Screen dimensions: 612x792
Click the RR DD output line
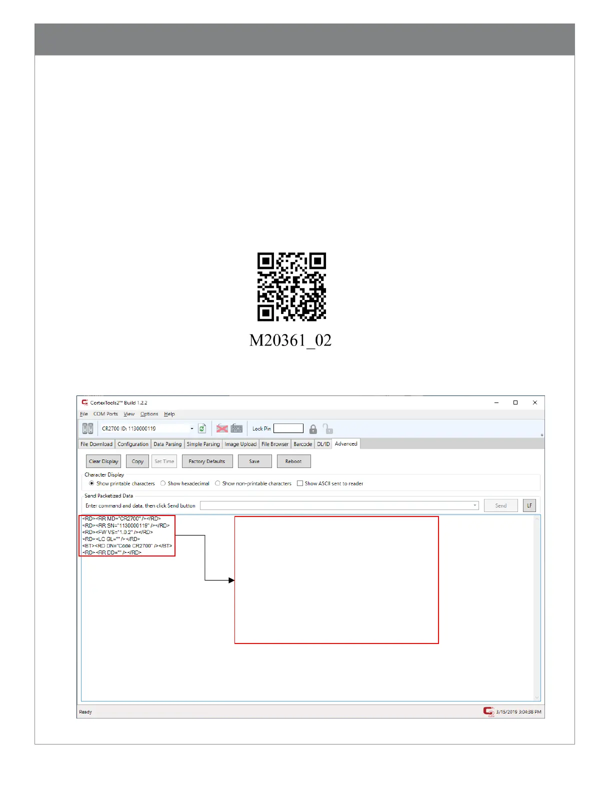(112, 552)
